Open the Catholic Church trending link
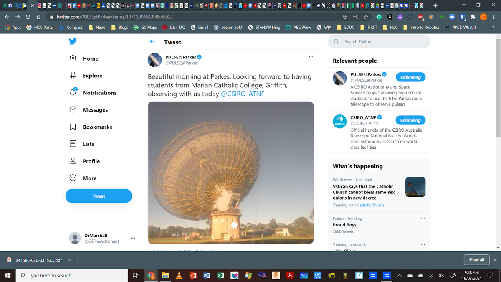This screenshot has height=282, width=501. tap(370, 205)
